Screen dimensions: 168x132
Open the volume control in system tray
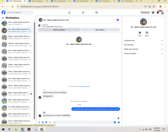pyautogui.click(x=146, y=129)
